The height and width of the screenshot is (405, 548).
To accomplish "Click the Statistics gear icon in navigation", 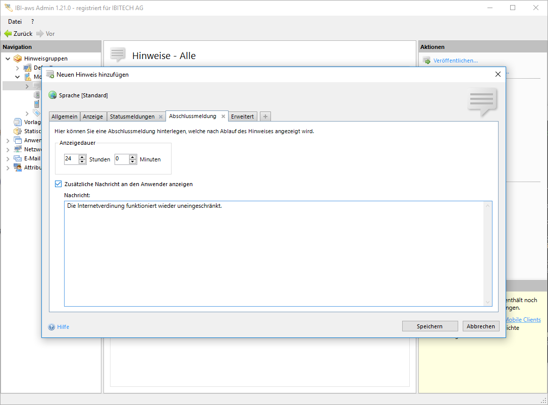I will (18, 131).
